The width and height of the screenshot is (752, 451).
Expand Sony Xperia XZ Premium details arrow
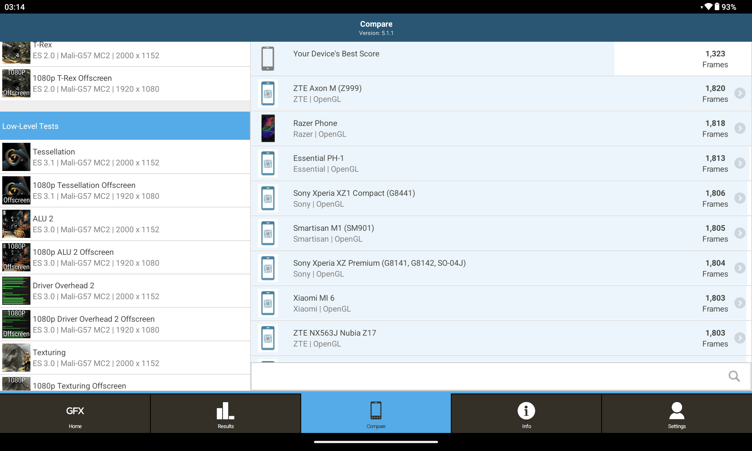point(740,268)
